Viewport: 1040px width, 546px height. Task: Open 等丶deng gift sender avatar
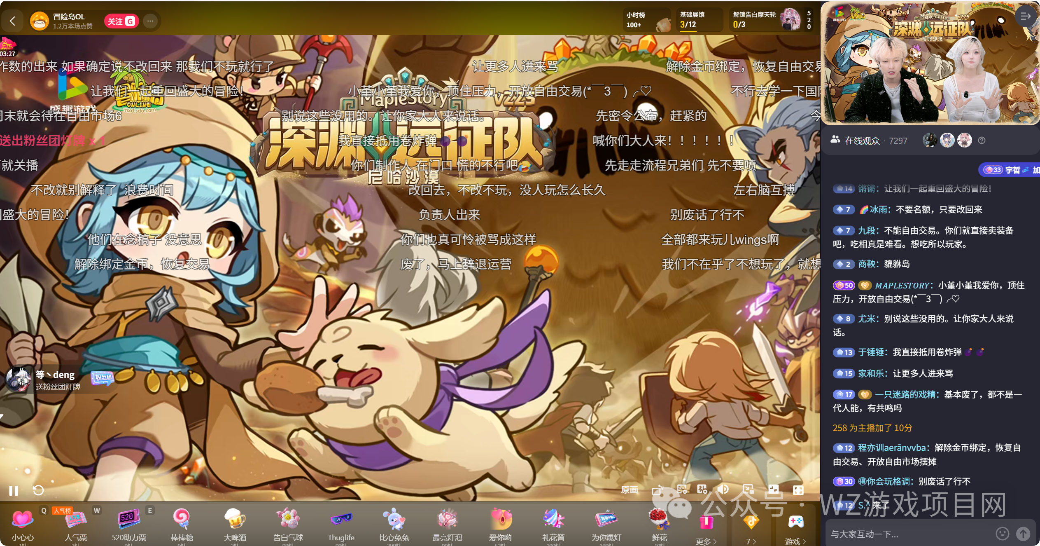[19, 379]
